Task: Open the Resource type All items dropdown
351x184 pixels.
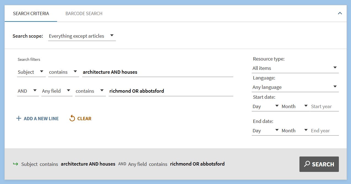Action: [x=295, y=68]
